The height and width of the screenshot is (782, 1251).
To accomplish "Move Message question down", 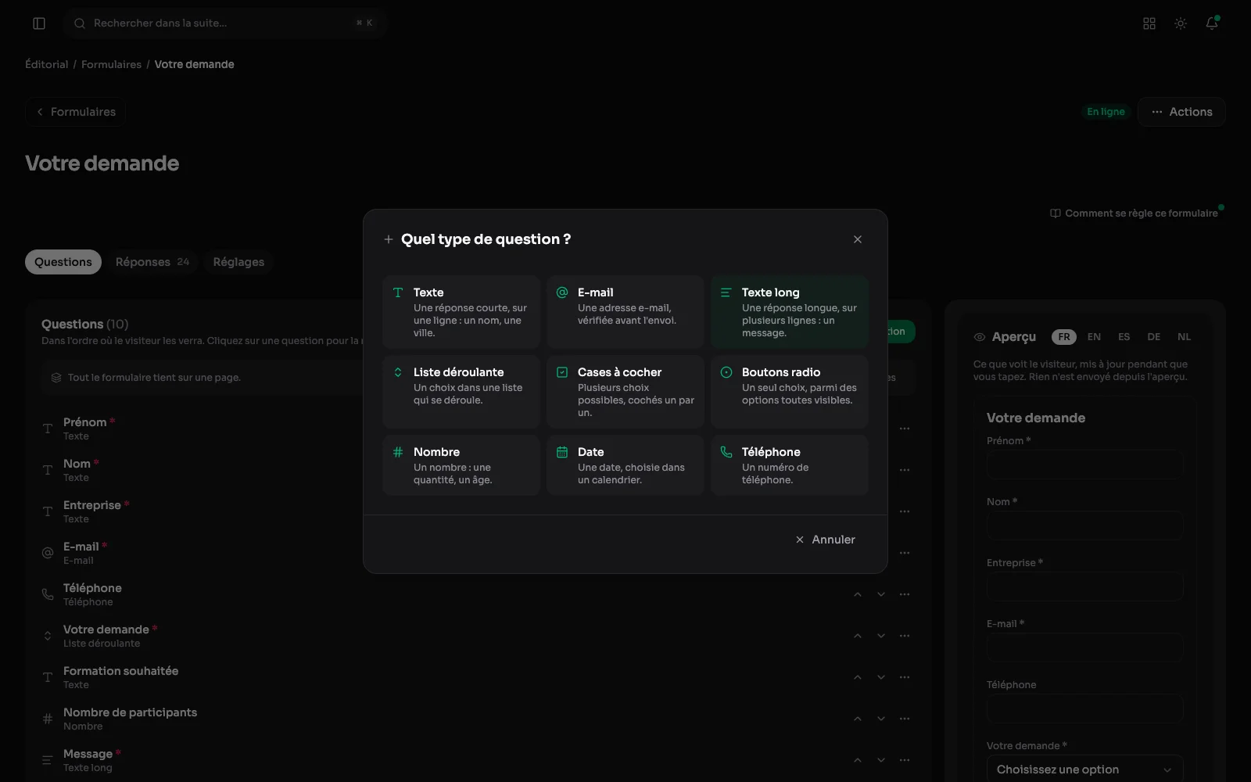I will (x=881, y=760).
